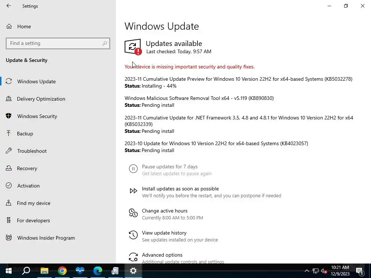Go back with the Settings back arrow
The image size is (371, 278).
(9, 6)
